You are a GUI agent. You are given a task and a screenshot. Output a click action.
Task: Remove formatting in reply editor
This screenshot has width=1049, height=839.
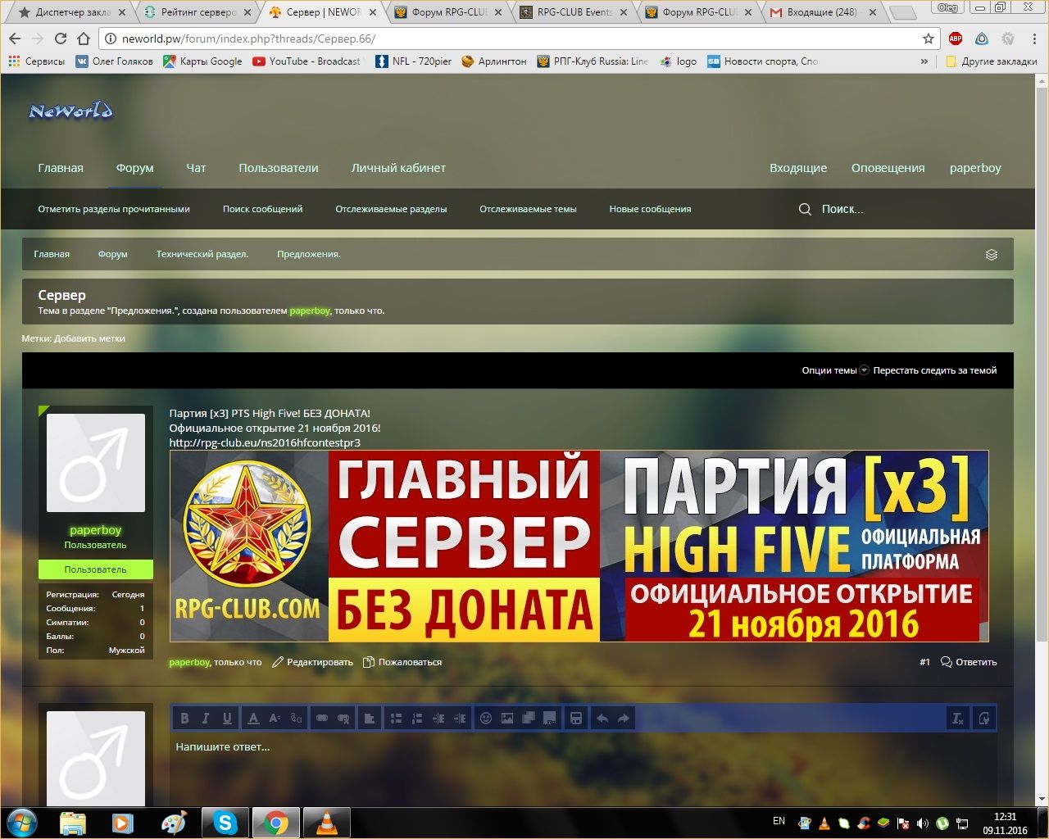pos(957,719)
